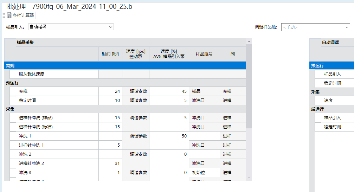Edit 充样 time value 24
The height and width of the screenshot is (192, 354).
(110, 91)
